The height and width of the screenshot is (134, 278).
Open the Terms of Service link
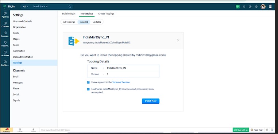pyautogui.click(x=121, y=83)
